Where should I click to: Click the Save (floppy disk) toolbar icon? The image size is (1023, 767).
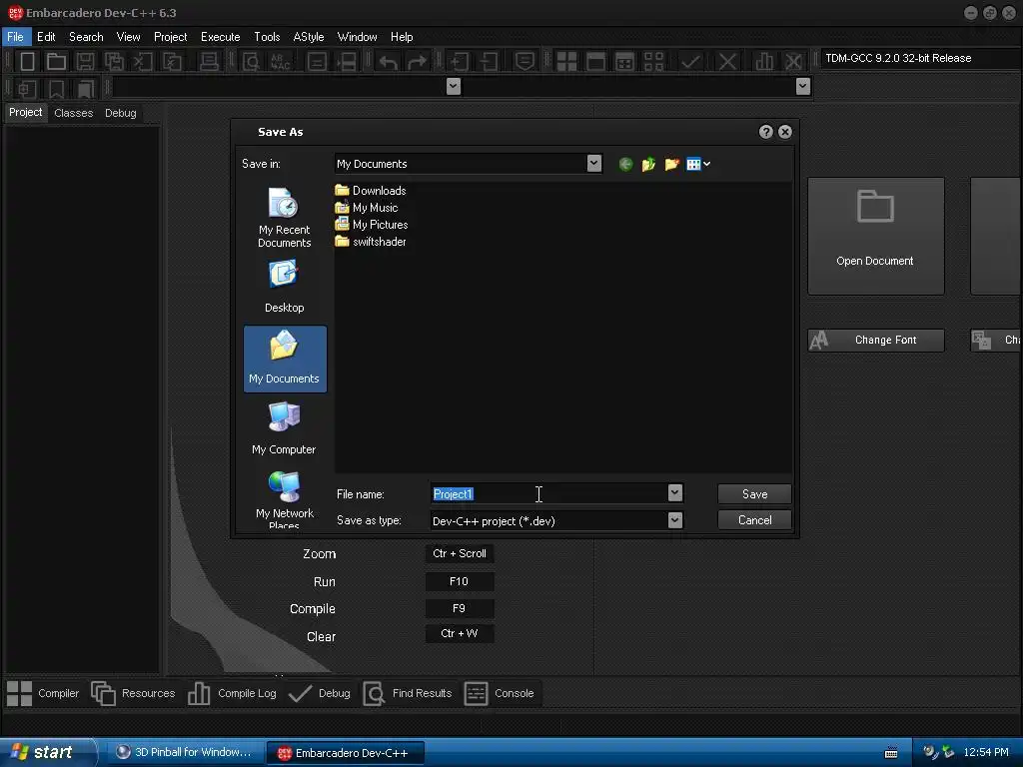point(85,62)
